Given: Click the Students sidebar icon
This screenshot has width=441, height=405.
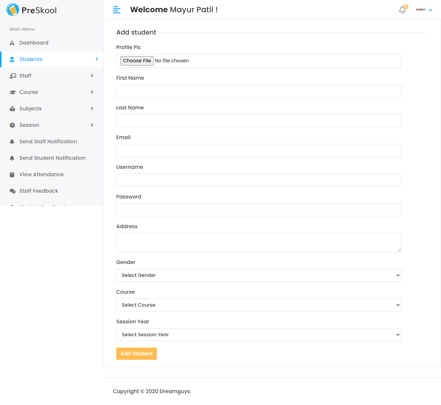Looking at the screenshot, I should 12,59.
